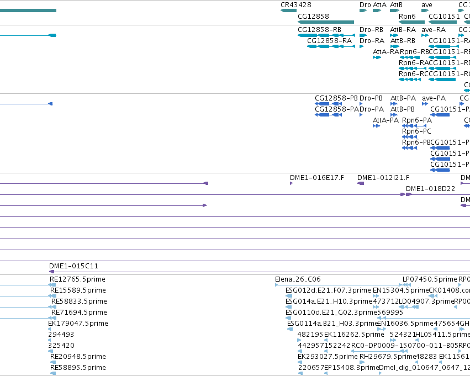Select the Elena_26_C06 clone label
470x376 pixels.
[298, 279]
